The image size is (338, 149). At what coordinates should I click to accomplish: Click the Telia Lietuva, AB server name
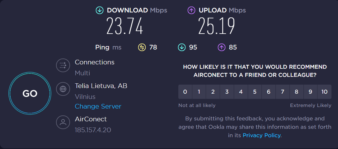101,86
